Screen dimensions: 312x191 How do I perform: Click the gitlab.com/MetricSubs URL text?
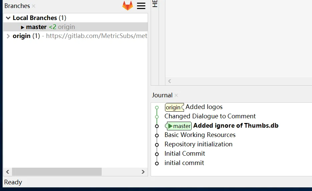97,36
